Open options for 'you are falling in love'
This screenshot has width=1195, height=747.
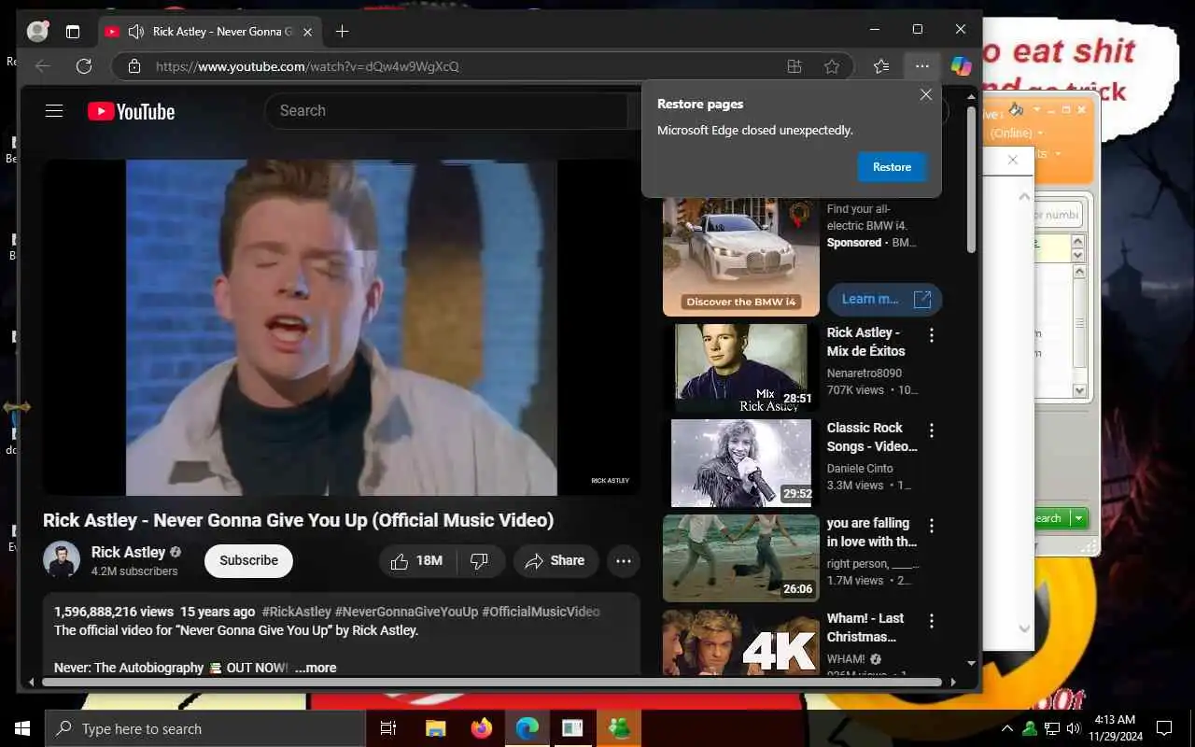(931, 526)
